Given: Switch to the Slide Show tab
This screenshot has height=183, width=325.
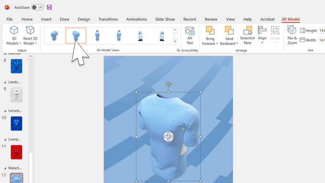Looking at the screenshot, I should [x=165, y=19].
